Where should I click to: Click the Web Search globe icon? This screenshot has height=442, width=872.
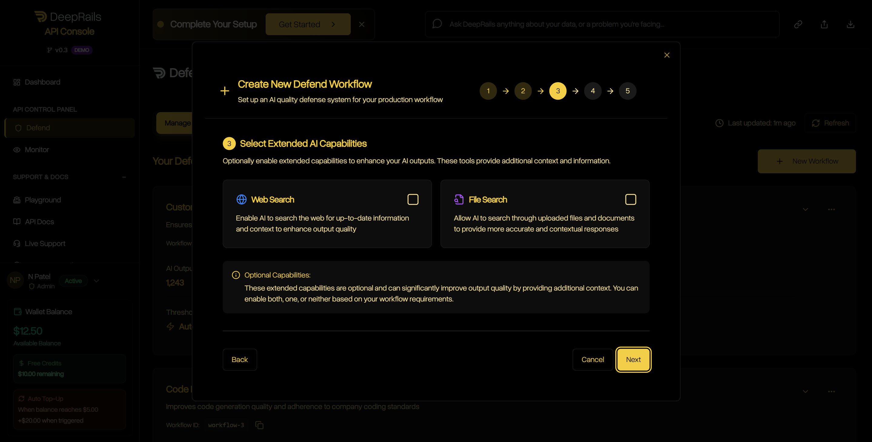(241, 200)
